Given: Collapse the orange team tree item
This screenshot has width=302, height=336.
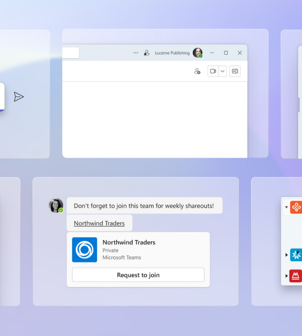Looking at the screenshot, I should pyautogui.click(x=286, y=207).
